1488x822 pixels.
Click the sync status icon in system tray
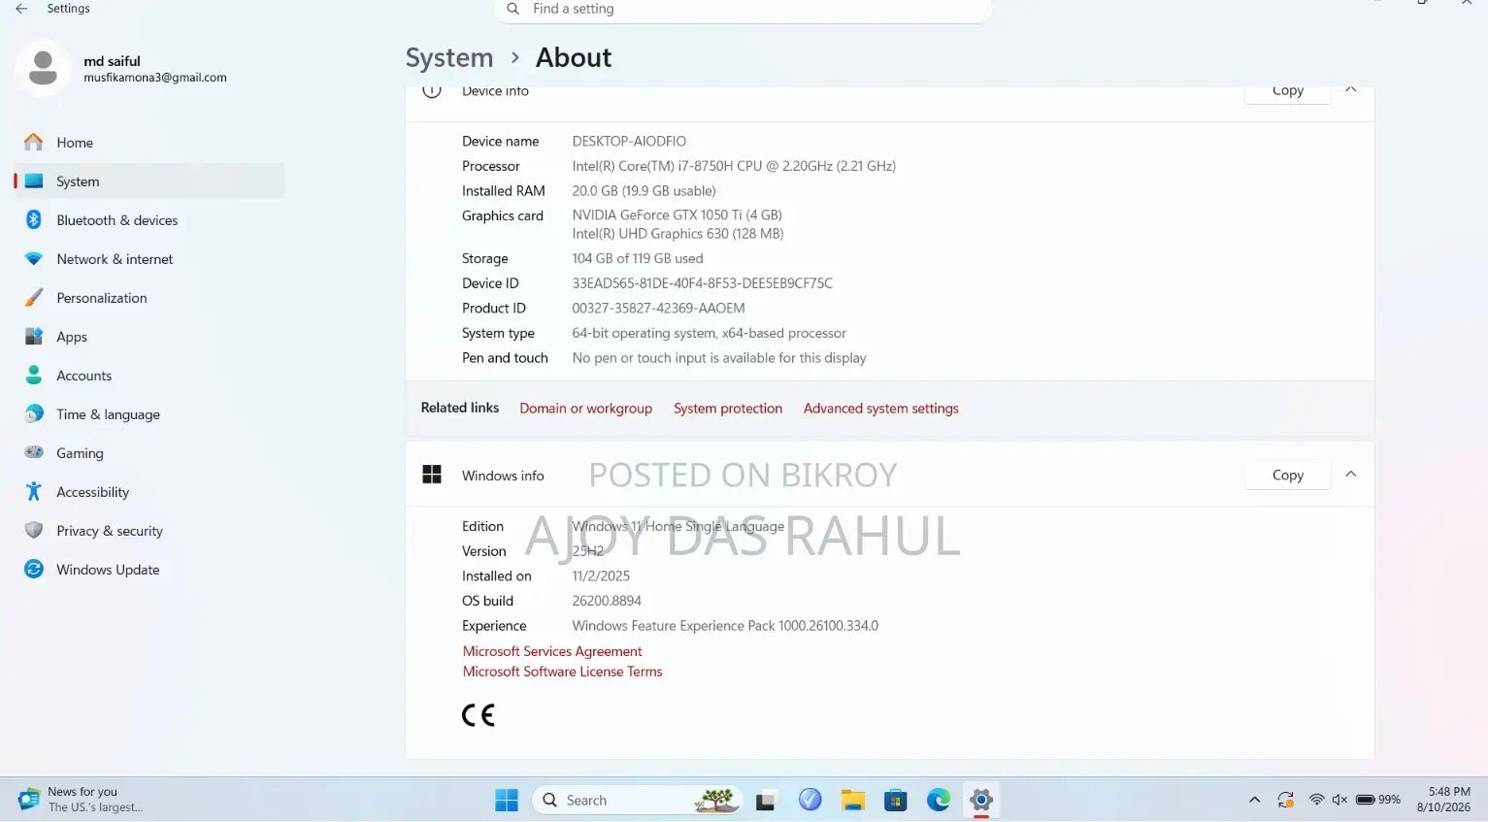pyautogui.click(x=1286, y=800)
